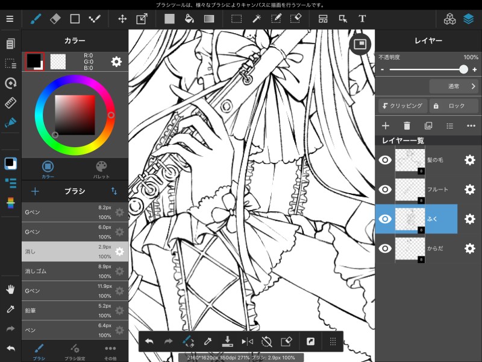
Task: Open settings for the ふく layer
Action: click(x=470, y=219)
